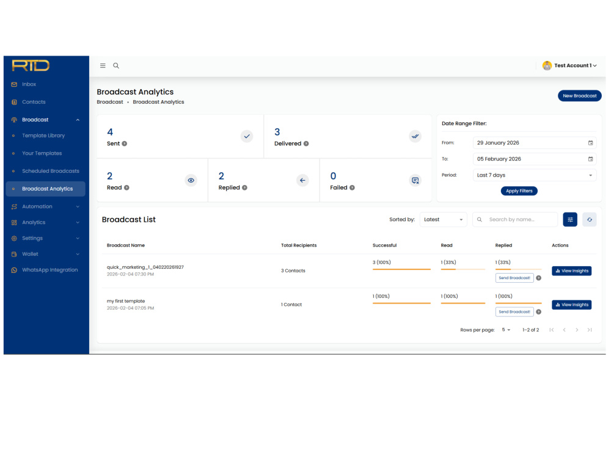This screenshot has height=458, width=611.
Task: Open the broadcast list filter settings icon
Action: click(570, 220)
